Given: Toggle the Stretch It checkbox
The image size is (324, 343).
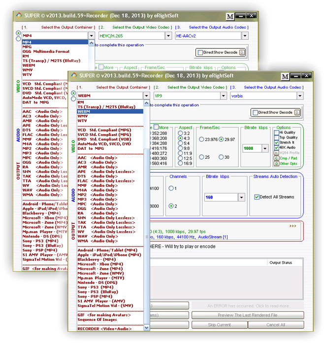Looking at the screenshot, I should [x=276, y=142].
